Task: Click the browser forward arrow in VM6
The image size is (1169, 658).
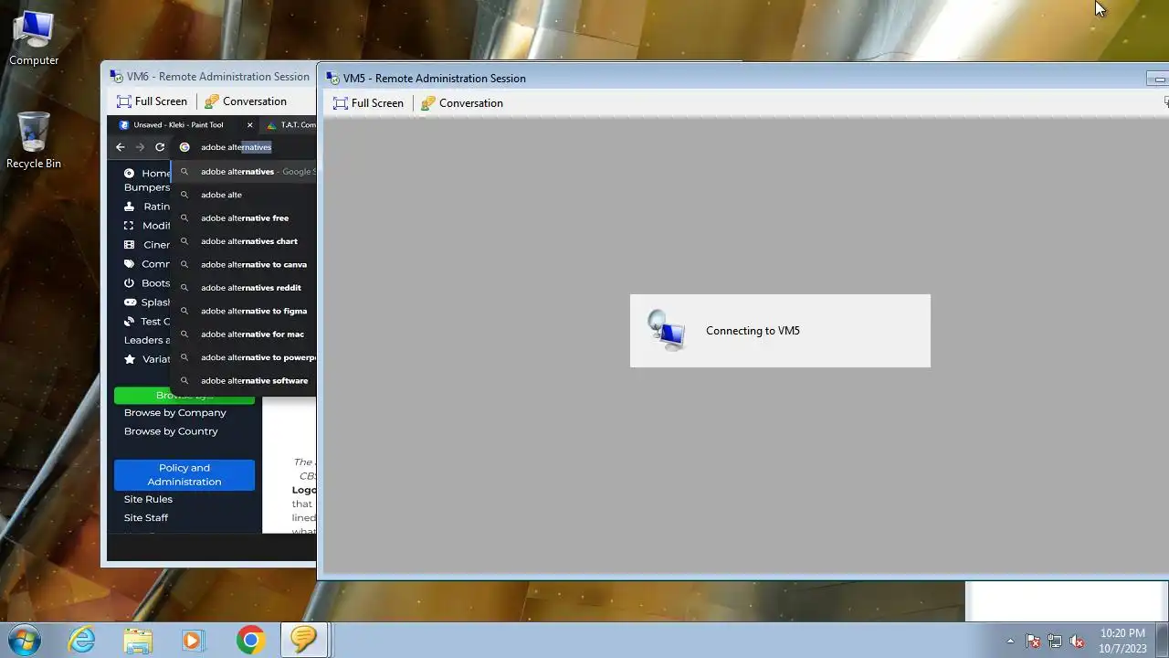Action: (140, 147)
